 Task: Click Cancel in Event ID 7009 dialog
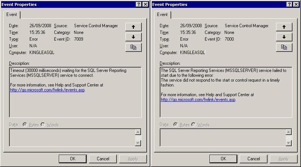pos(103,159)
